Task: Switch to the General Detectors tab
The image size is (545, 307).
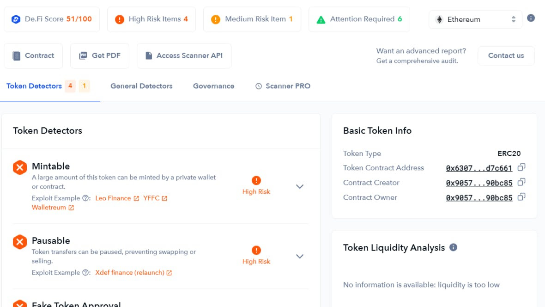Action: tap(141, 86)
